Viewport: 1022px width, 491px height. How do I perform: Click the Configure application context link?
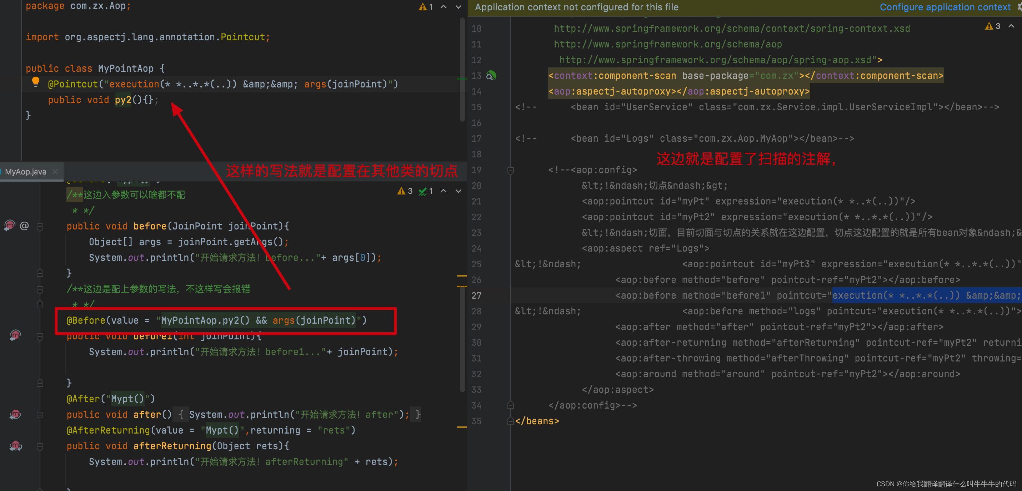(945, 7)
